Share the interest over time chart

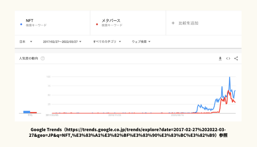236,58
